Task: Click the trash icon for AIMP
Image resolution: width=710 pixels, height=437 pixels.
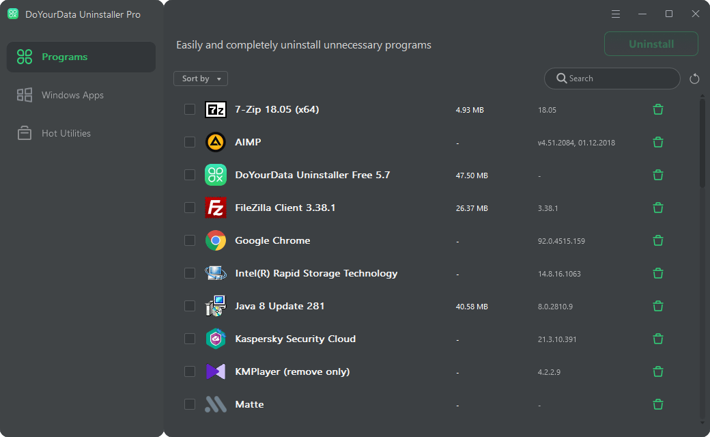Action: tap(658, 142)
